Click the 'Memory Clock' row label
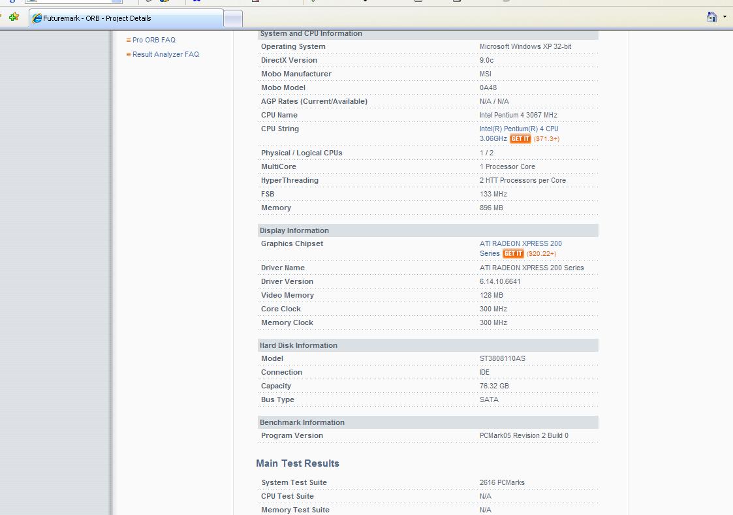The image size is (733, 515). (287, 322)
